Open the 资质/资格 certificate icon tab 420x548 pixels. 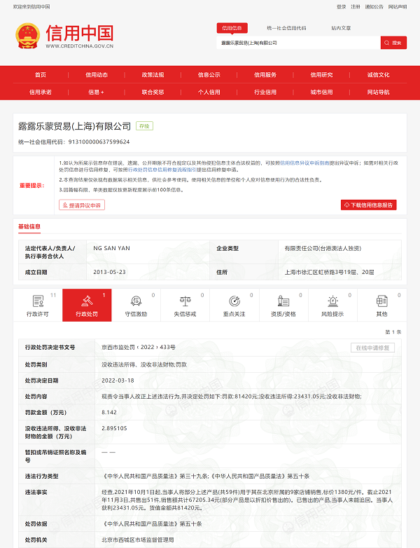point(283,305)
